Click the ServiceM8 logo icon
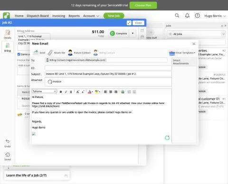This screenshot has height=184, width=228. click(7, 16)
